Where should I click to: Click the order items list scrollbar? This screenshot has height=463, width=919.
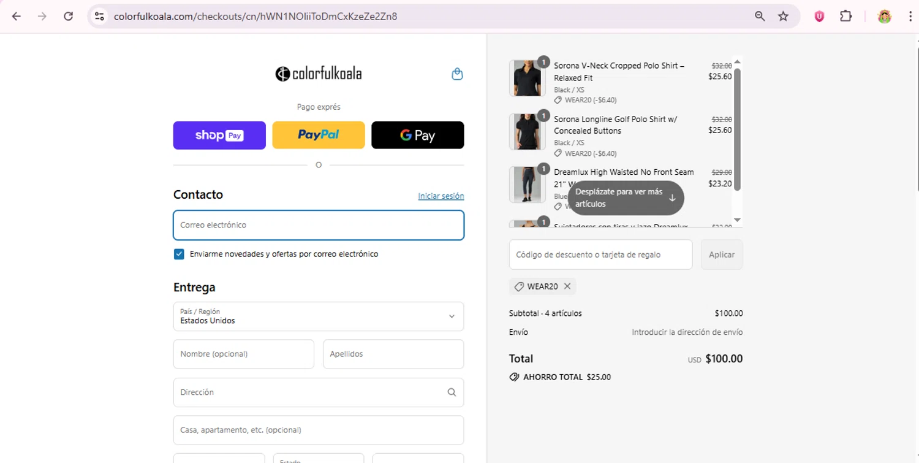point(738,129)
